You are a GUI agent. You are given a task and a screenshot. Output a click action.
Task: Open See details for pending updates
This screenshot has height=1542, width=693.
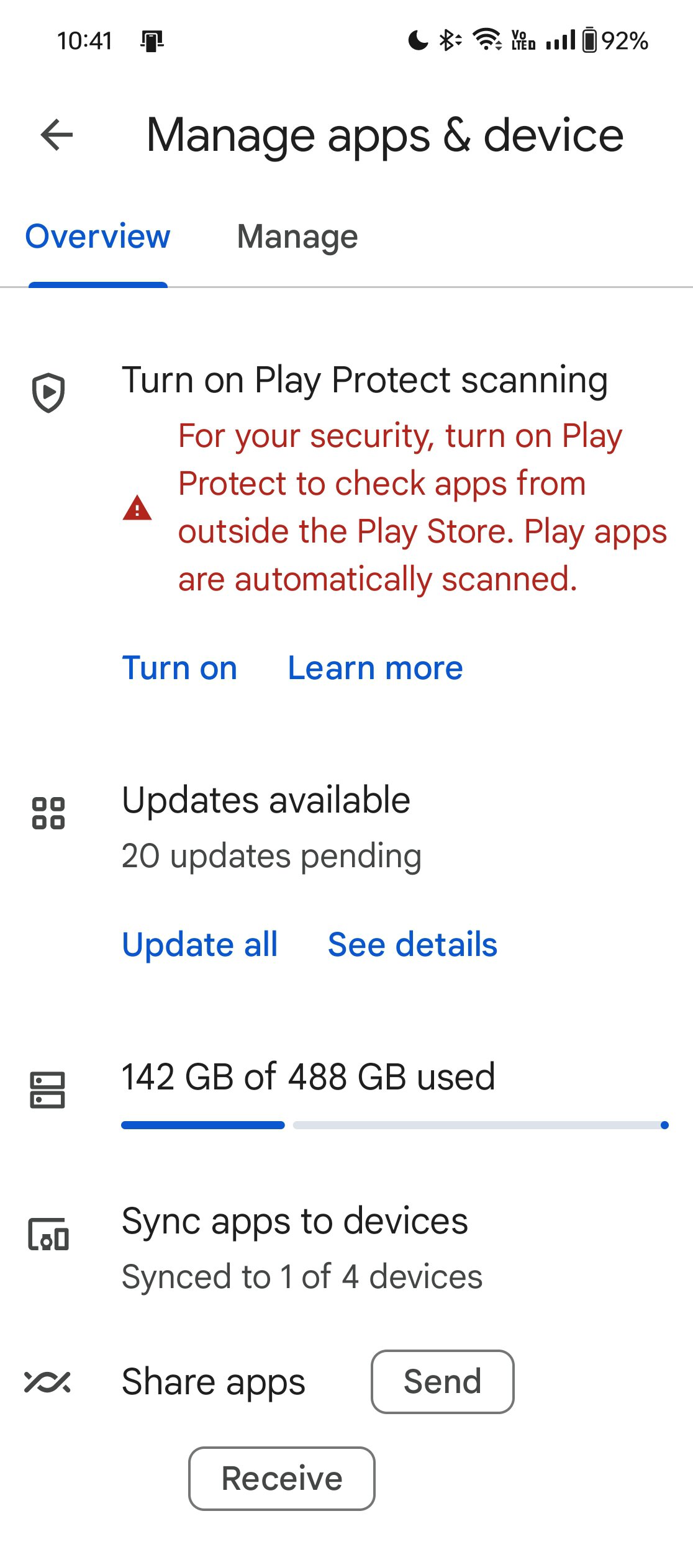point(412,945)
